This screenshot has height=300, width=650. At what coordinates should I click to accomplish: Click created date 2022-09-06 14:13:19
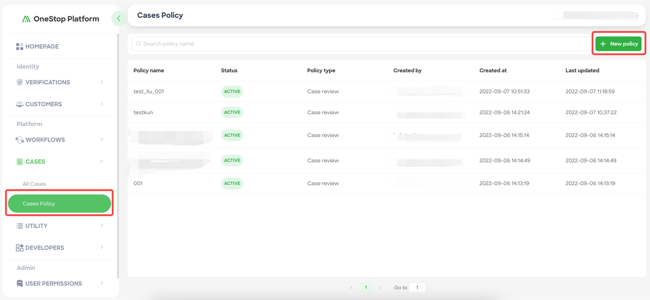point(504,183)
